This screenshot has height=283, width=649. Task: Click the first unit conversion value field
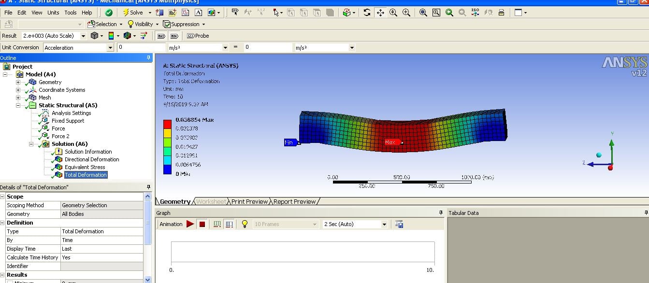pyautogui.click(x=141, y=47)
